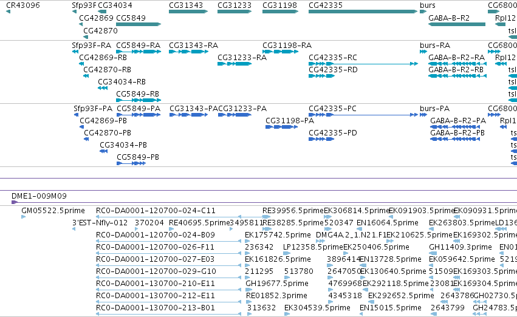Click the CG31343 gene arrow glyph
Viewport: 517px width, 317px height.
point(188,12)
